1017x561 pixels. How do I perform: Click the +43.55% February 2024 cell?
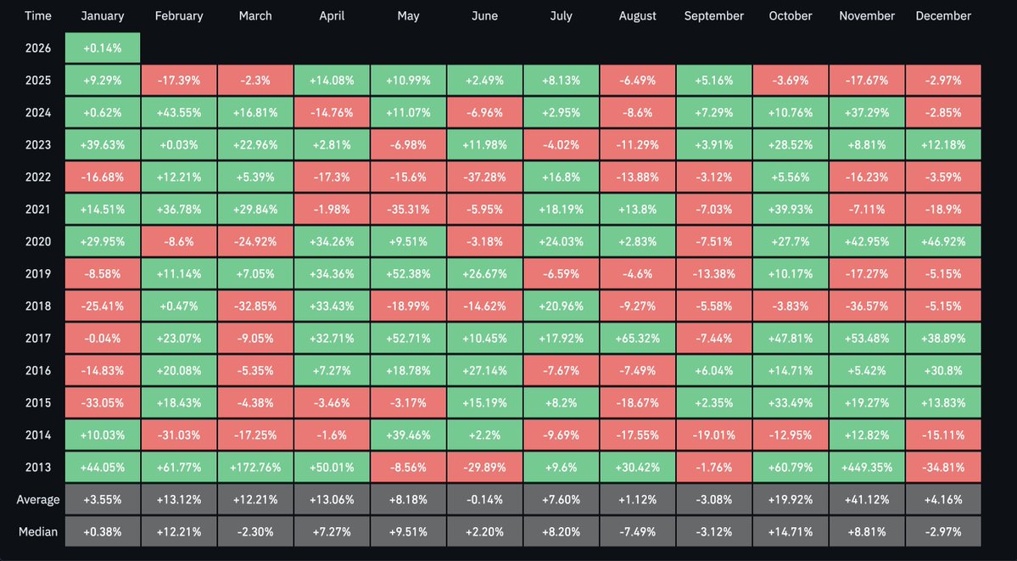(179, 113)
